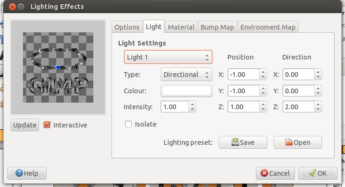
Task: Tick the Isolate checkbox
Action: pos(128,124)
